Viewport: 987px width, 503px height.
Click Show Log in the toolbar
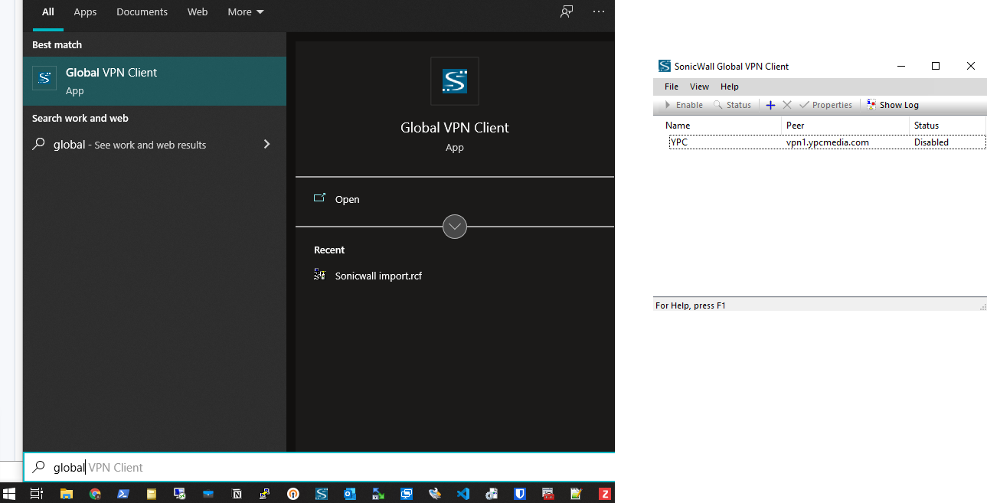892,105
